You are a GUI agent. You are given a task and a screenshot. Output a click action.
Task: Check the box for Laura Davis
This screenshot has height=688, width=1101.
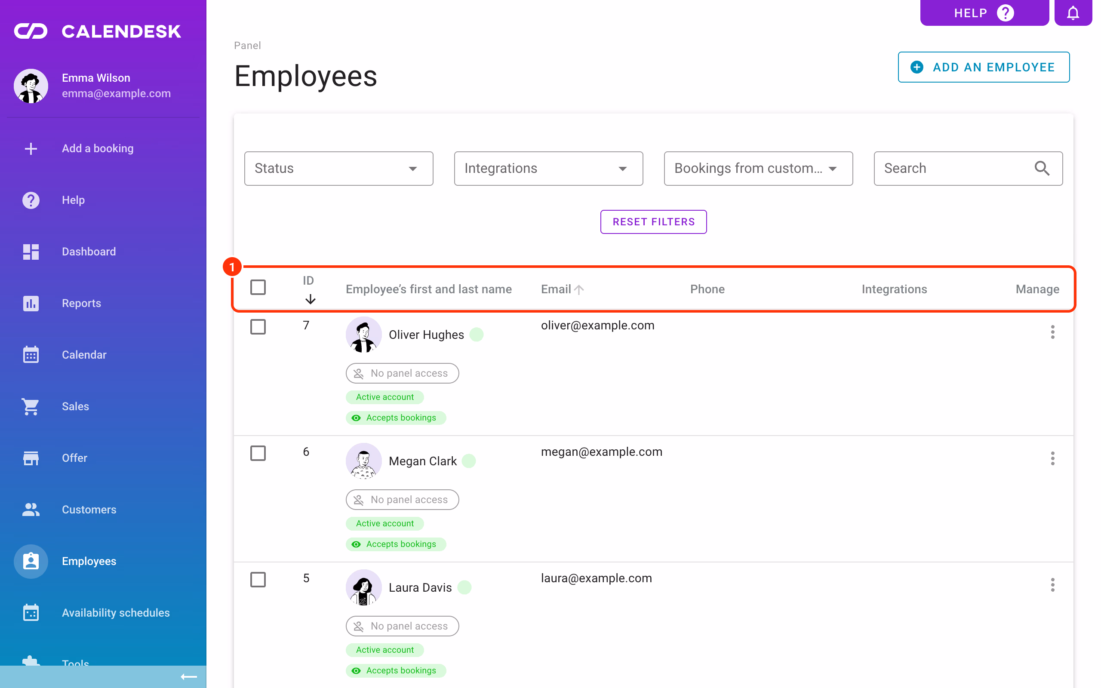click(258, 580)
